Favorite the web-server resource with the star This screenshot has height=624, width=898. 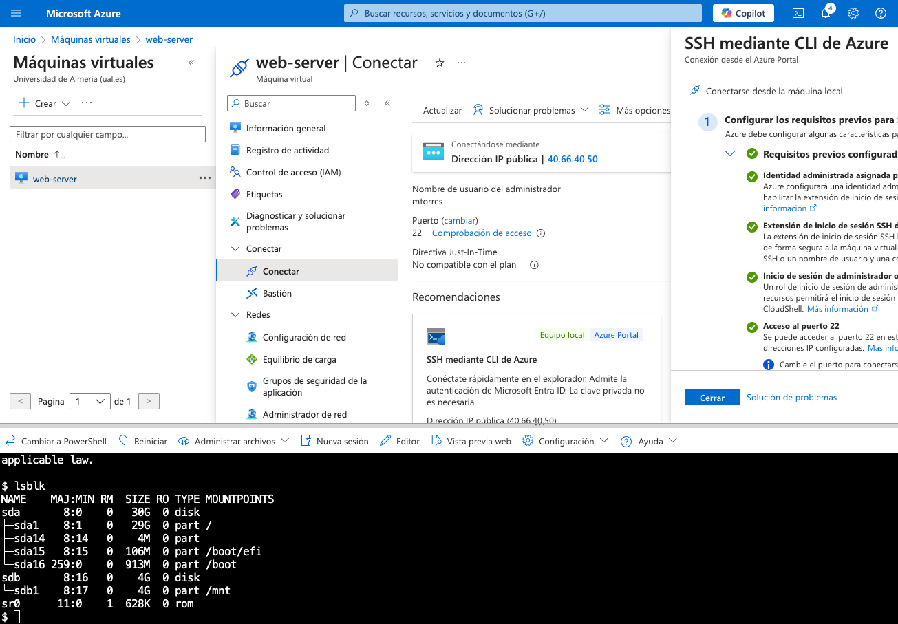(440, 63)
